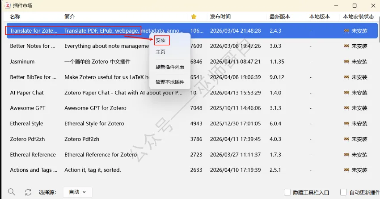Sort by the 本地安装状态 column header
This screenshot has height=199, width=380.
(x=359, y=17)
